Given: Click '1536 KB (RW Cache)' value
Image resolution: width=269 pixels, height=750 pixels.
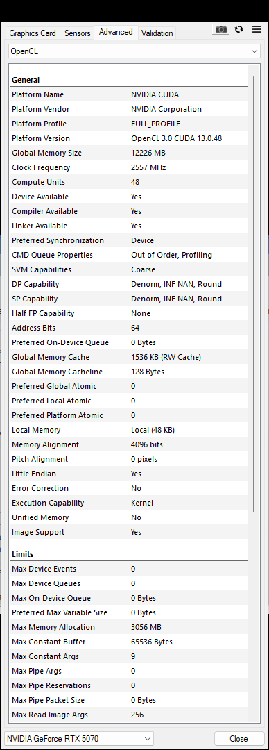Looking at the screenshot, I should 166,358.
